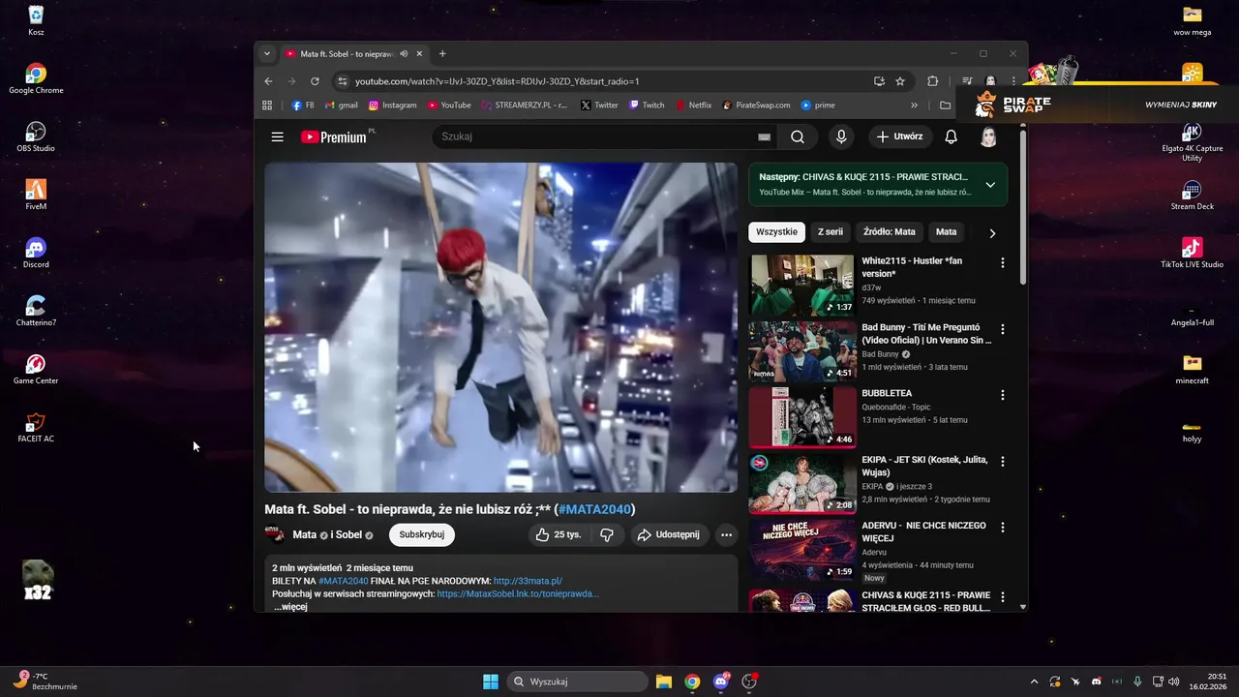Select the Wszystkie filter chip
This screenshot has height=697, width=1239.
(776, 232)
